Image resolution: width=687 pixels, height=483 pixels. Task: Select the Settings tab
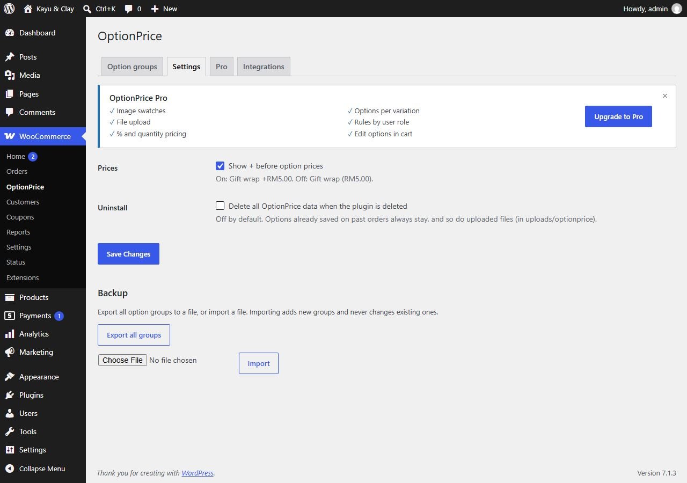tap(186, 67)
